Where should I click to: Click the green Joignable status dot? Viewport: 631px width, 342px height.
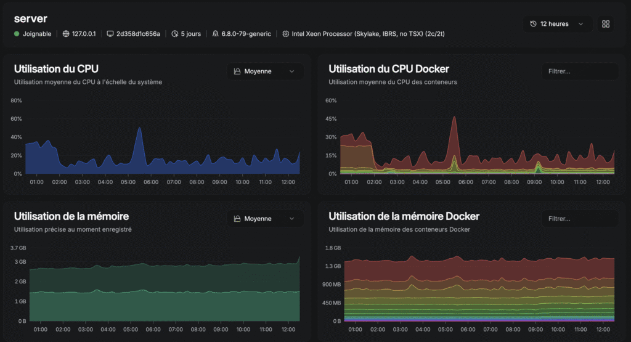coord(17,34)
